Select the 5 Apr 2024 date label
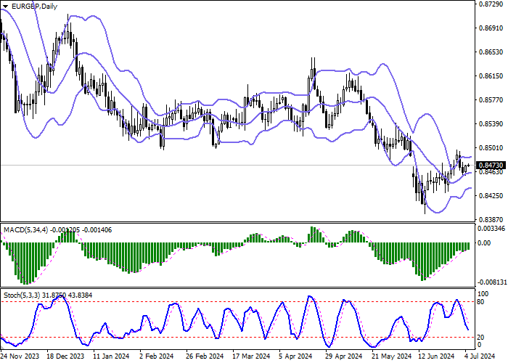 (x=295, y=356)
